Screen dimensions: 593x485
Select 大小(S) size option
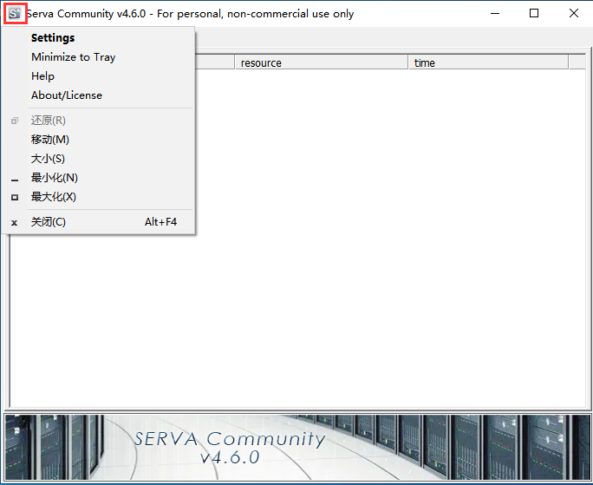[98, 159]
